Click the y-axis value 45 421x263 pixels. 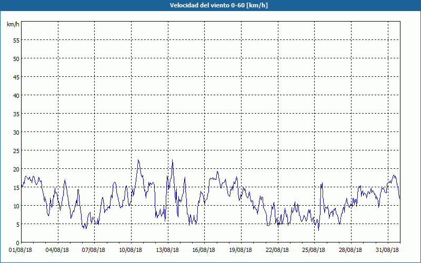[x=16, y=77]
